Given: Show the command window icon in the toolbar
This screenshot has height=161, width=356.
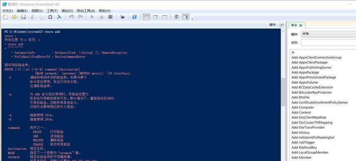Looking at the screenshot, I should 177,17.
